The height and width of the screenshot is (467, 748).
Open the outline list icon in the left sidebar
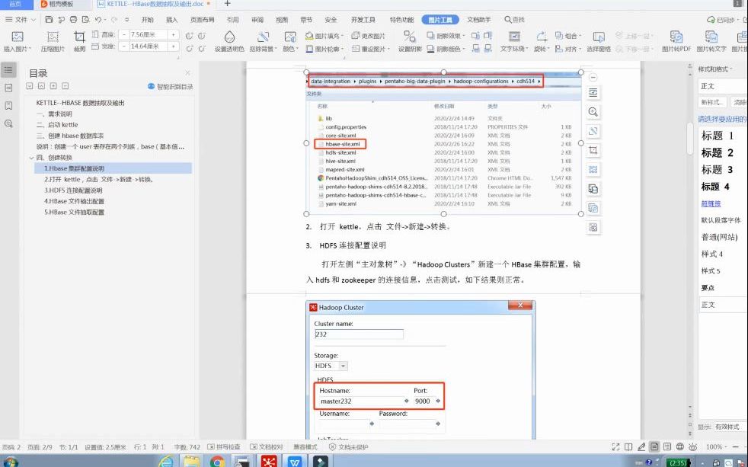coord(8,70)
